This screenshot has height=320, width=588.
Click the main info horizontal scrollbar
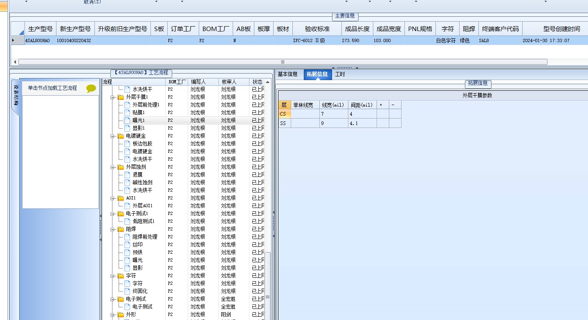pyautogui.click(x=283, y=62)
